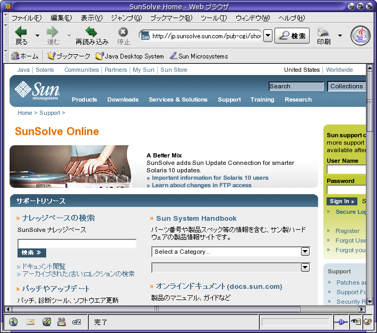Open the Register link
The width and height of the screenshot is (377, 333).
click(347, 231)
